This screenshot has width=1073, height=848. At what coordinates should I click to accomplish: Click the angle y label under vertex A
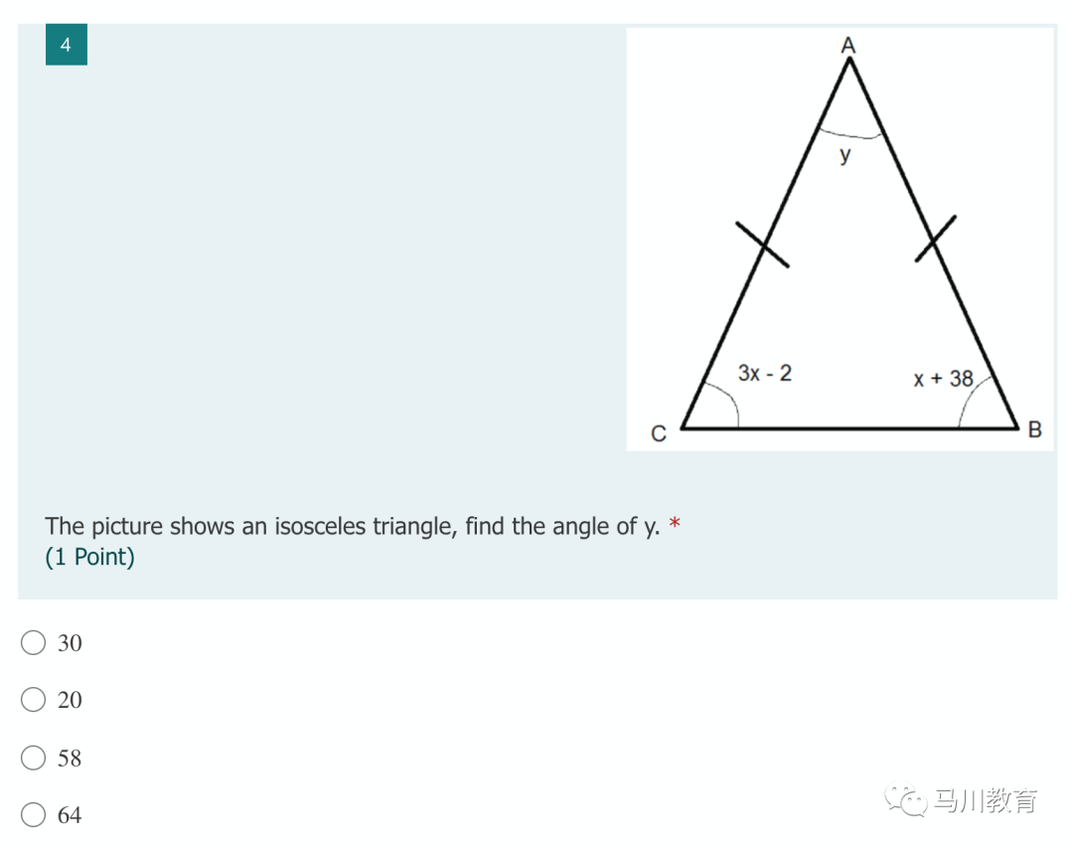click(x=845, y=155)
